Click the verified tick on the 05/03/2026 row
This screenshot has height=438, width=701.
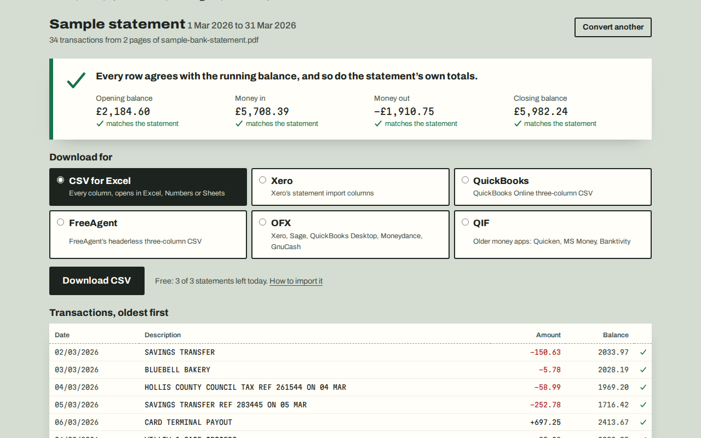click(643, 405)
